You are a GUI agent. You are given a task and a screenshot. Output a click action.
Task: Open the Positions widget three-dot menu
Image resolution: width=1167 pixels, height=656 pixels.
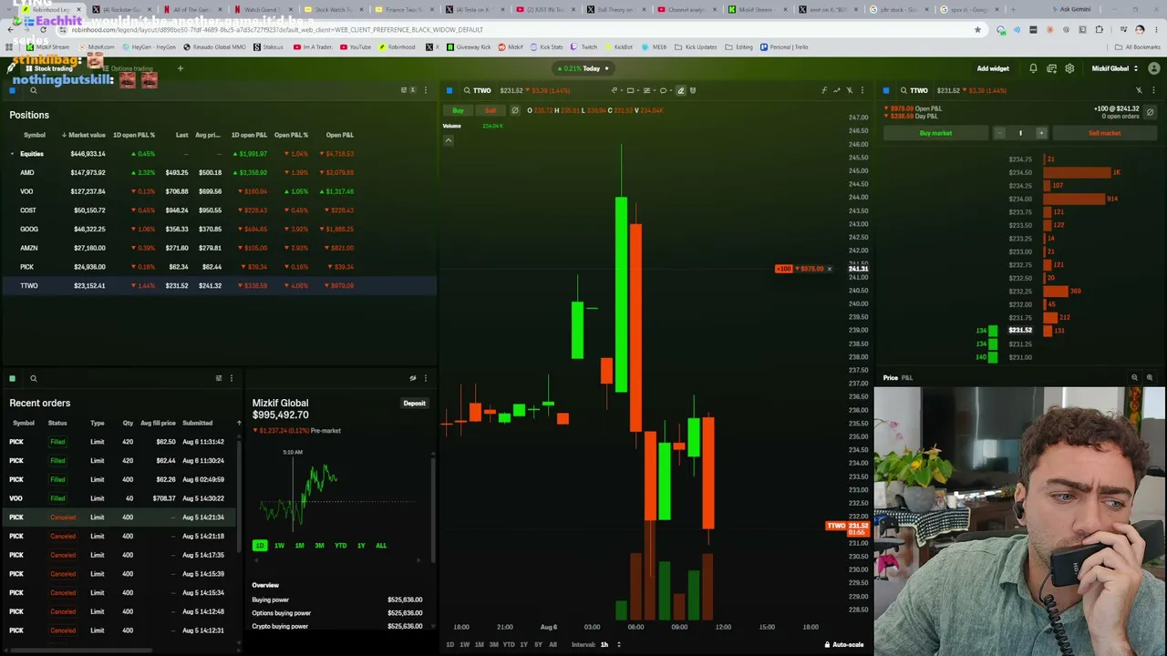pyautogui.click(x=425, y=90)
